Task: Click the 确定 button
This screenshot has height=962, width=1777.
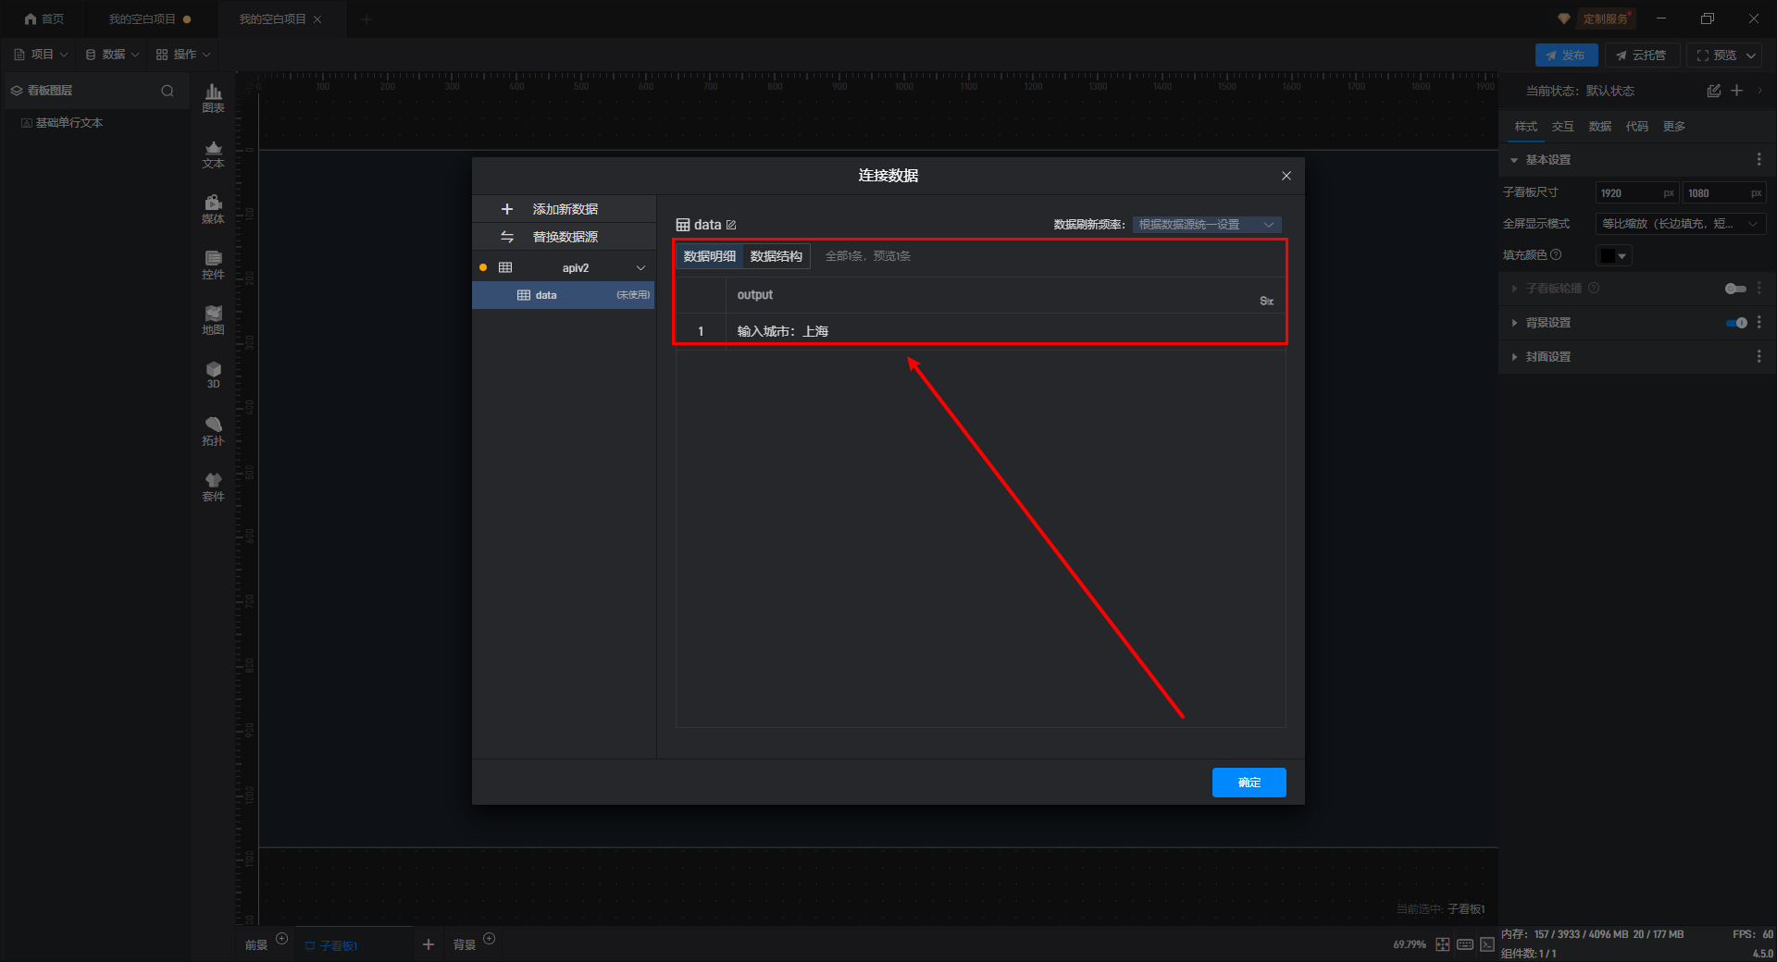Action: 1249,783
